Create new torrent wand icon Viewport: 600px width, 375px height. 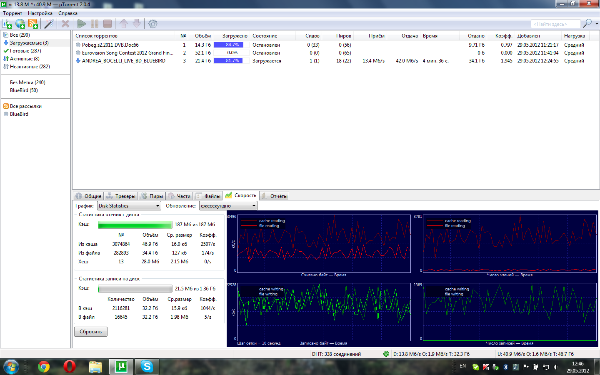tap(49, 24)
